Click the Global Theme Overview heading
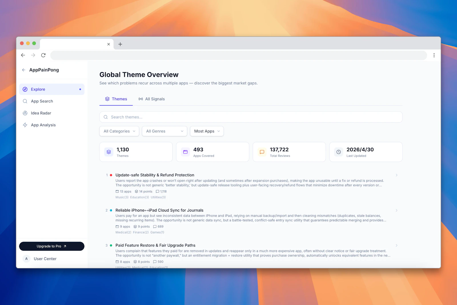Screen dimensions: 457x305 pos(139,75)
